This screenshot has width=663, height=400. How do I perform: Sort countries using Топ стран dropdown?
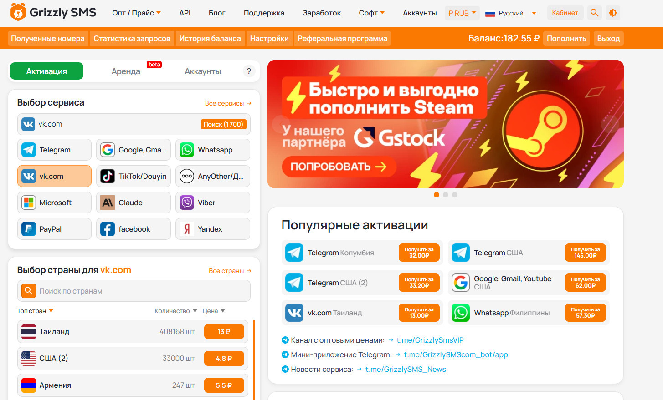pos(36,311)
